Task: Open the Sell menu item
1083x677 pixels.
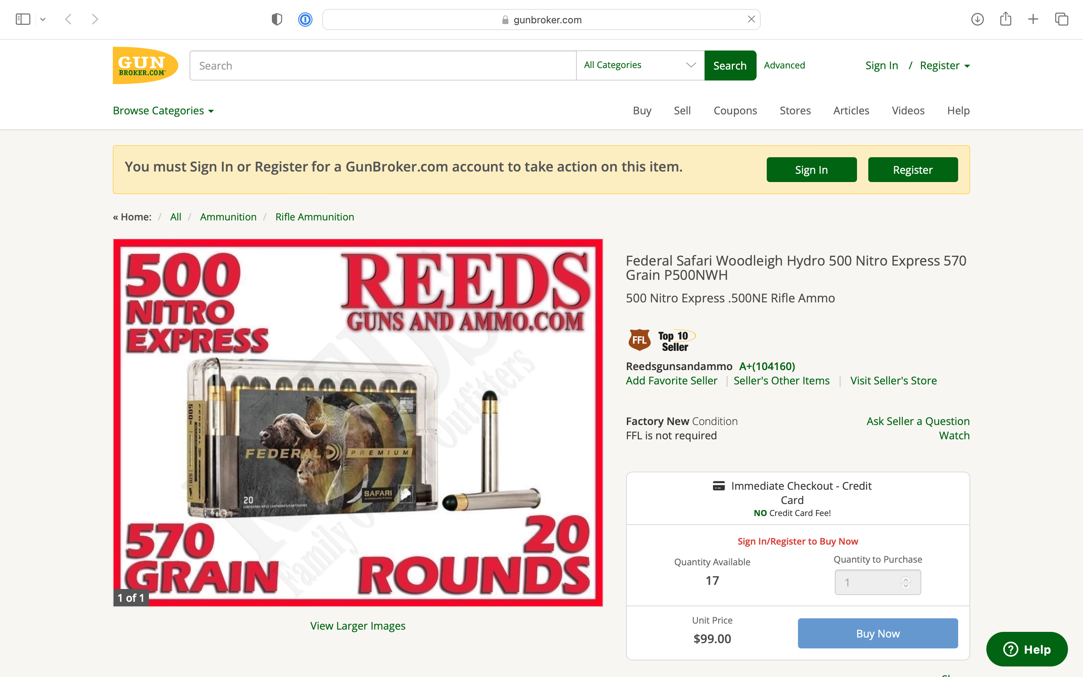Action: (682, 111)
